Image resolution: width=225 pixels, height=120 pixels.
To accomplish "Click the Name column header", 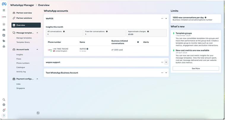I will [82, 42].
